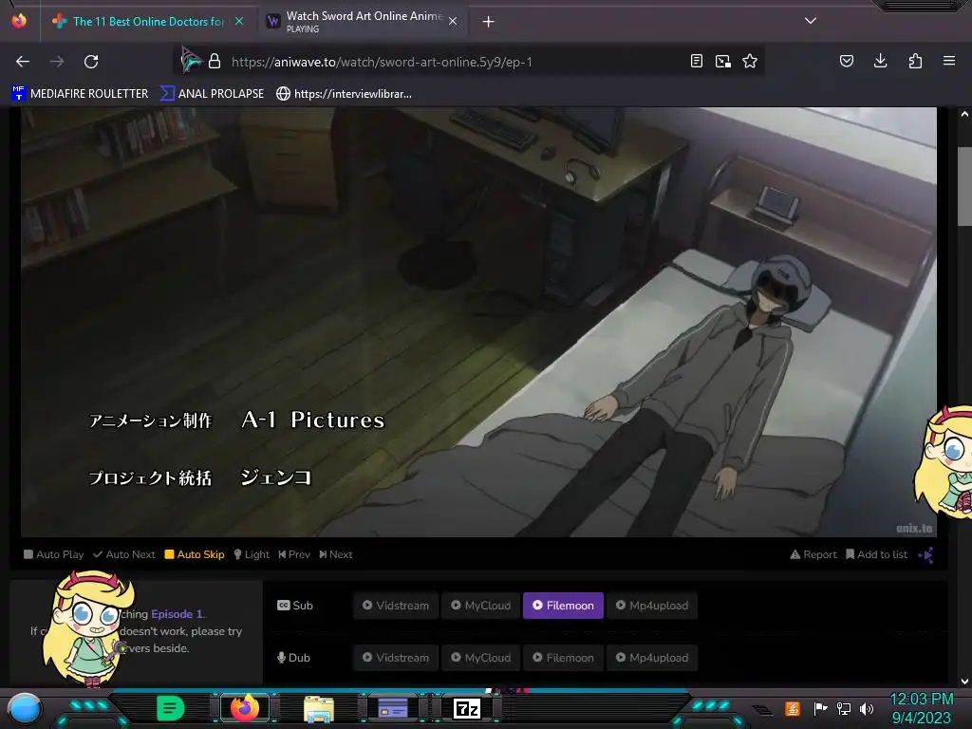The width and height of the screenshot is (972, 729).
Task: Click the Episode 1 link text
Action: (x=178, y=614)
